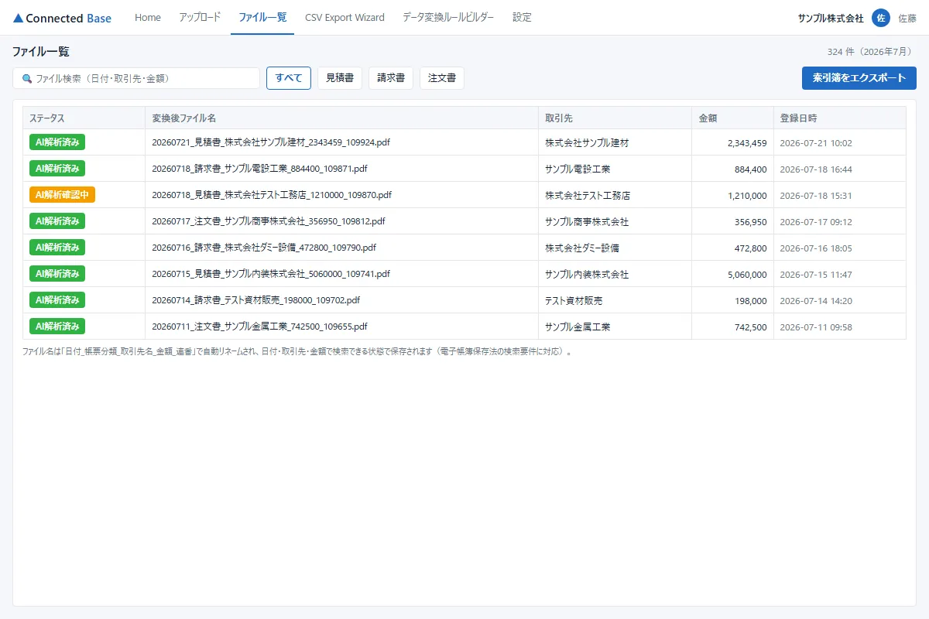929x619 pixels.
Task: Click date 2026-07-18 16:44
Action: 816,169
